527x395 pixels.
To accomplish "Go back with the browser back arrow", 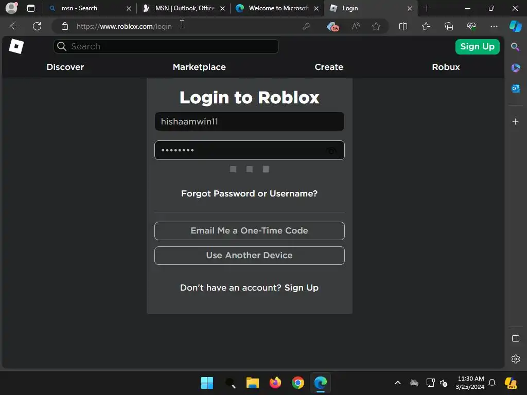I will pos(14,26).
